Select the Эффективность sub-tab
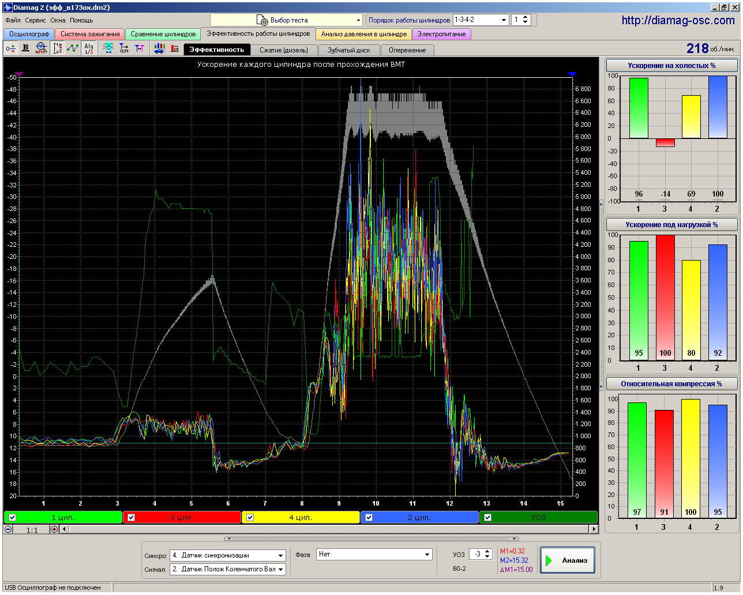 (x=217, y=50)
